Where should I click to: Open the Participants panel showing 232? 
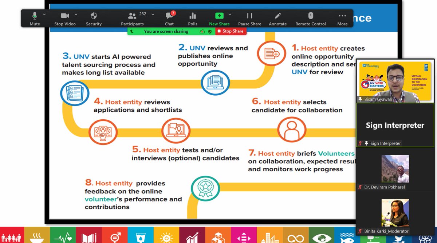click(x=133, y=18)
